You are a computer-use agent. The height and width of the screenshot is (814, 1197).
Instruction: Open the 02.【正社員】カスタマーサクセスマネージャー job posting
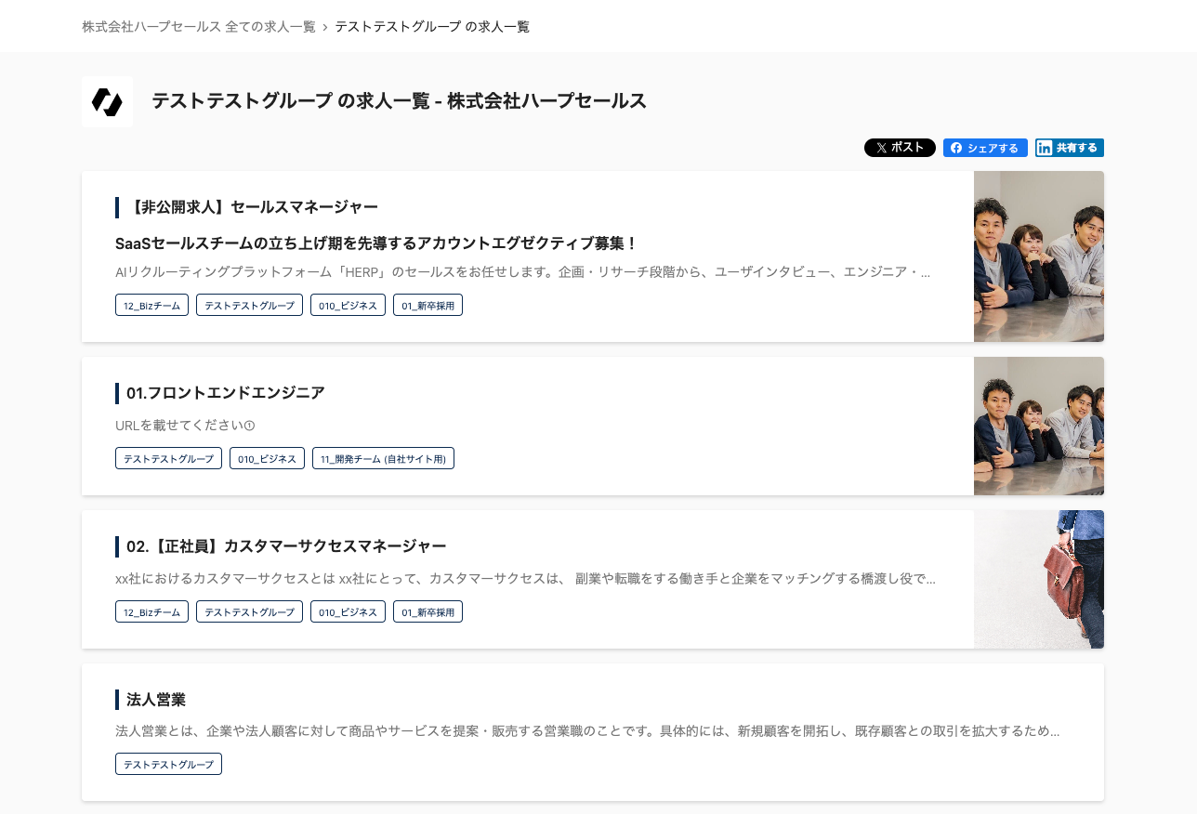point(286,546)
